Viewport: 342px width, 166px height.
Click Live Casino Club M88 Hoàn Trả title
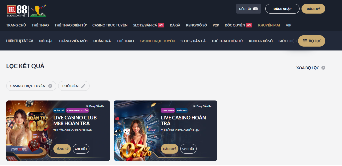pyautogui.click(x=75, y=121)
